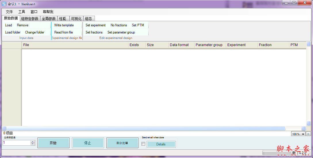Open the 窗口 menu

click(34, 12)
